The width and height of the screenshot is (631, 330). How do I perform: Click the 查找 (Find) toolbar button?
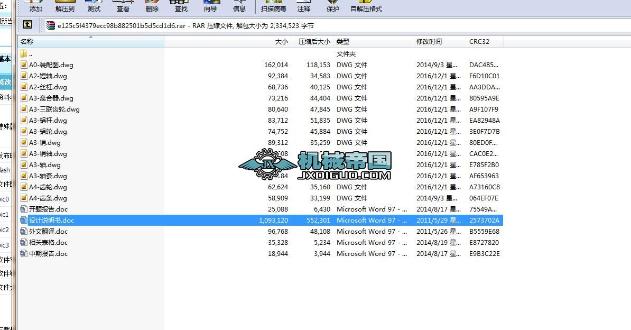[181, 6]
